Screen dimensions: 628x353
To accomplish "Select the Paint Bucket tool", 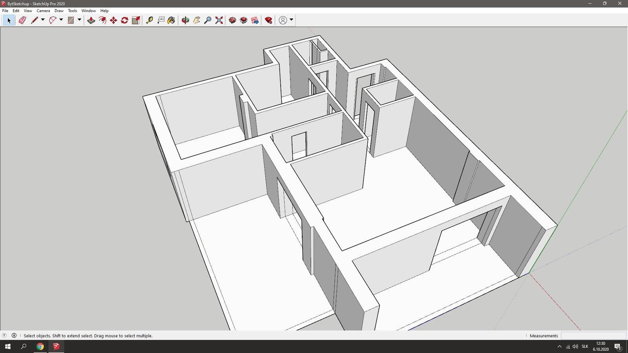I will click(x=171, y=20).
